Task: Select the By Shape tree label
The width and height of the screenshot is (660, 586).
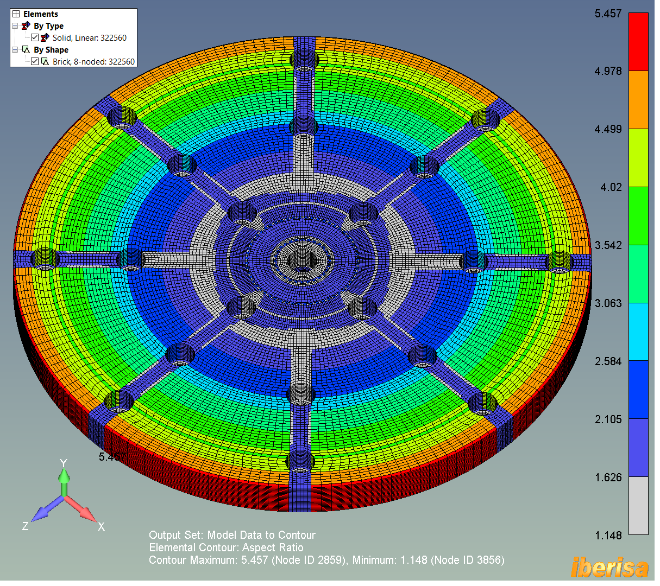Action: [x=51, y=50]
